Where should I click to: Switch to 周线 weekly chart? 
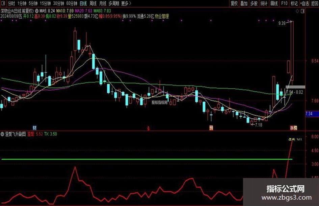tap(93, 3)
